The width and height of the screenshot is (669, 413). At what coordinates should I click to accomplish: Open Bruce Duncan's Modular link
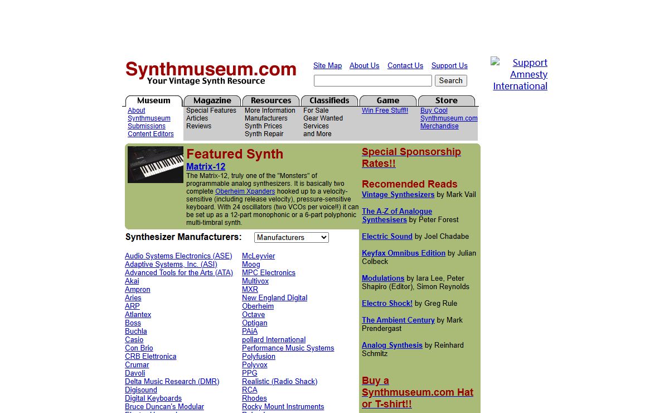coord(164,407)
